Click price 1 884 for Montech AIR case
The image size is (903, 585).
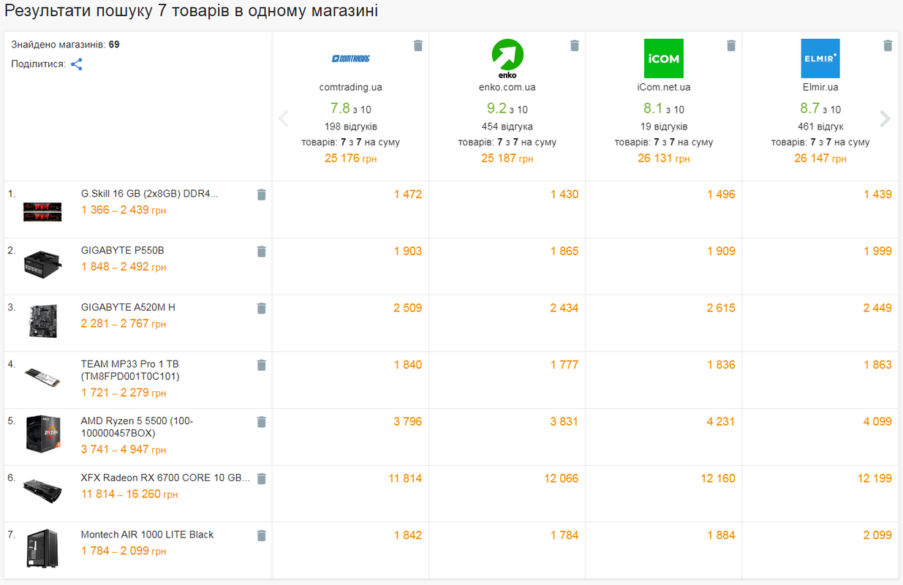(721, 536)
